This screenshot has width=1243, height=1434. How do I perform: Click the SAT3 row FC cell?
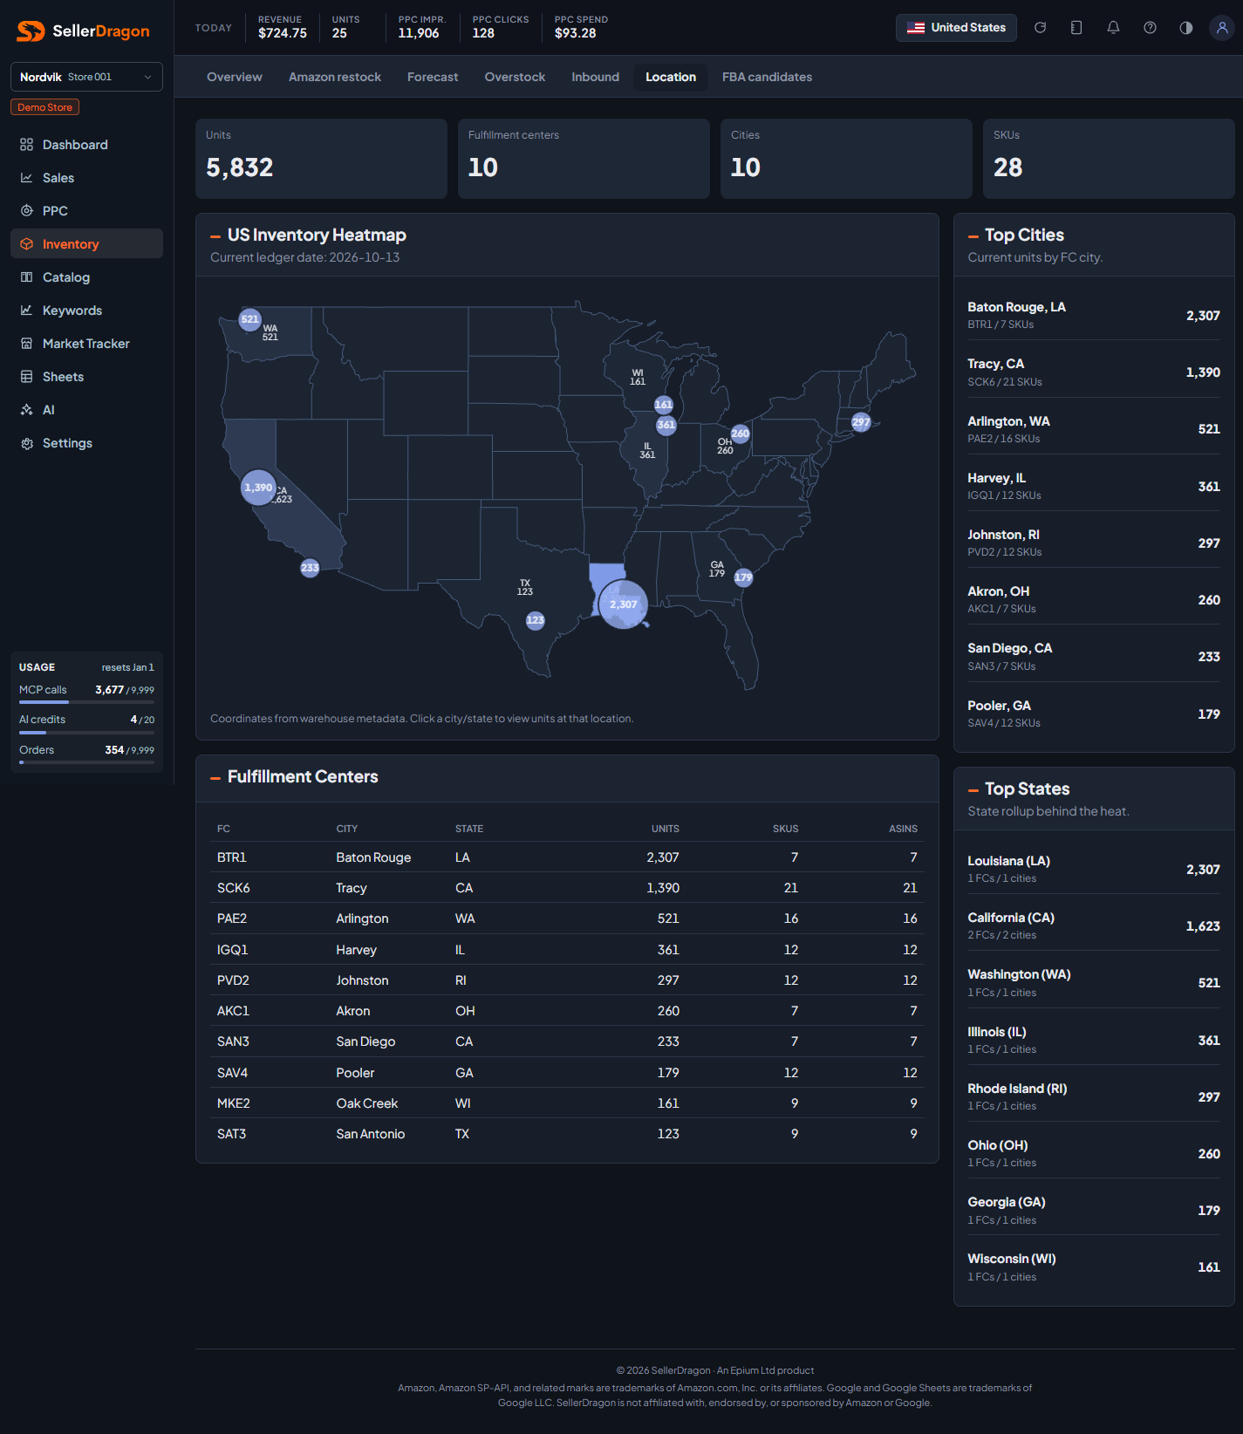(x=232, y=1134)
